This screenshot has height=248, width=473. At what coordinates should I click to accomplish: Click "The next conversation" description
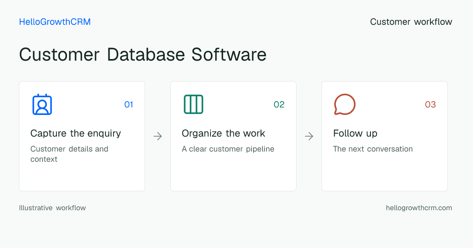[373, 149]
